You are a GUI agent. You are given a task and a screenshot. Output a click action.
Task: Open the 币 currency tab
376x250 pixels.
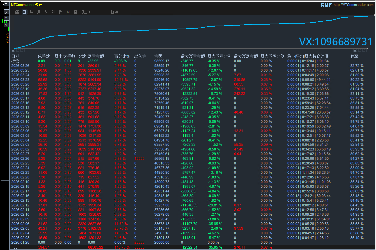coord(61,12)
